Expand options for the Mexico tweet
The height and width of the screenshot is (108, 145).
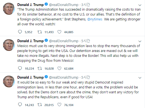(x=140, y=41)
